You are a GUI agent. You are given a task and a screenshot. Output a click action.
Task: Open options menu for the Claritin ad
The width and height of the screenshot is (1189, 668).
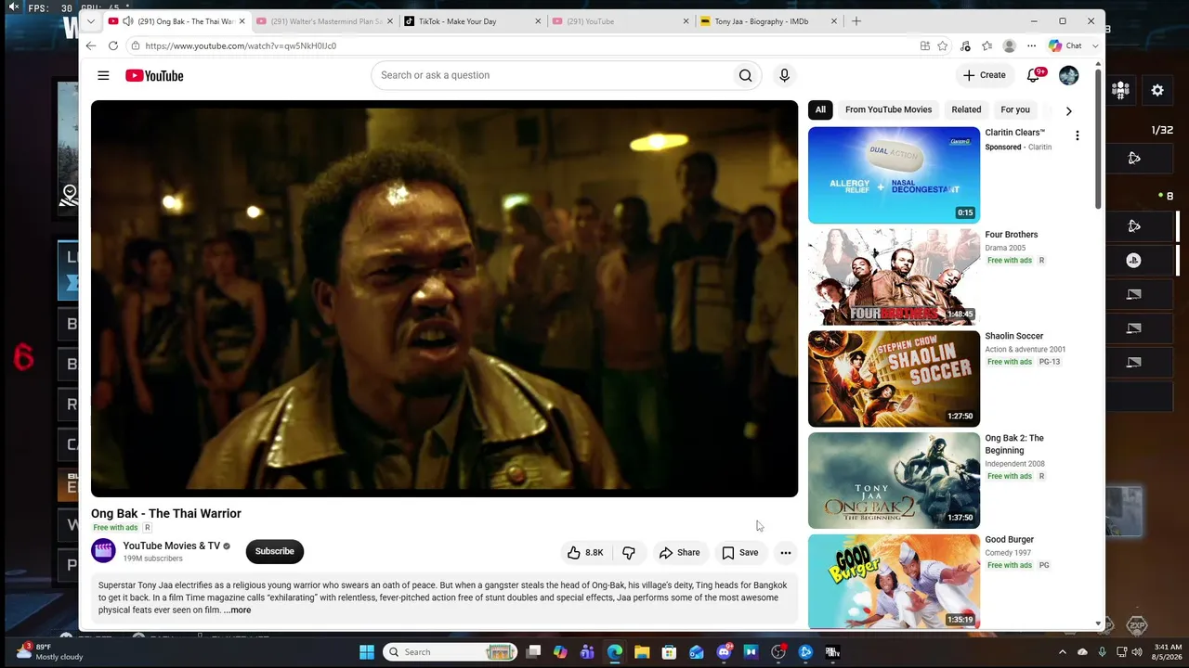1077,135
